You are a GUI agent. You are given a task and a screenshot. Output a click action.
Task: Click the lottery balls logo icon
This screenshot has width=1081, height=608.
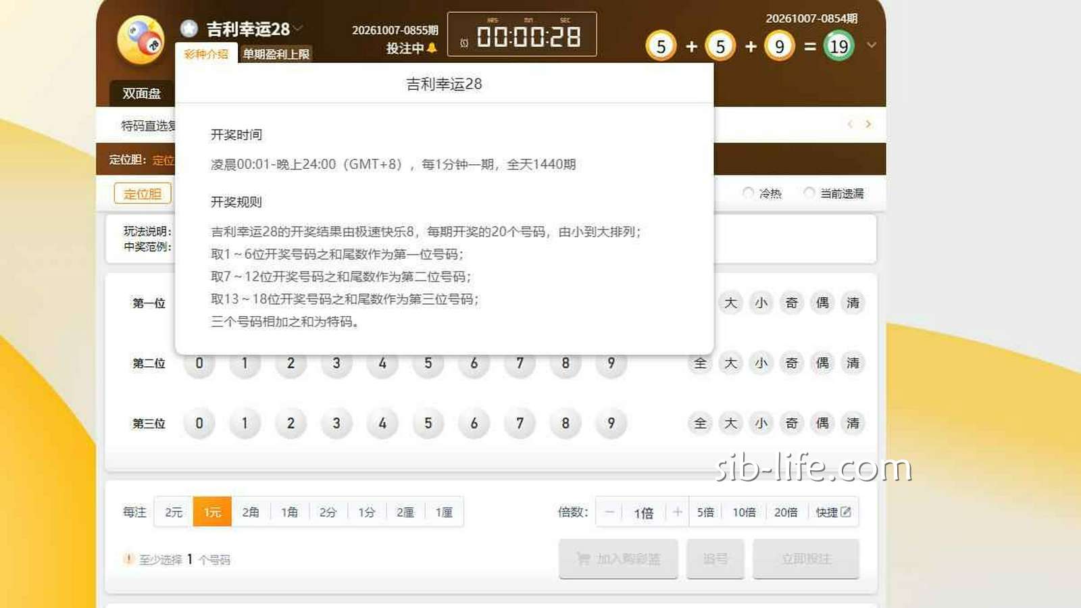coord(141,40)
